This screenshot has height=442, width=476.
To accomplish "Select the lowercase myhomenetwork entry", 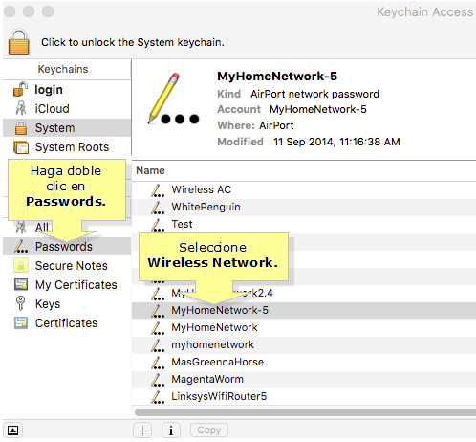I will click(x=304, y=344).
